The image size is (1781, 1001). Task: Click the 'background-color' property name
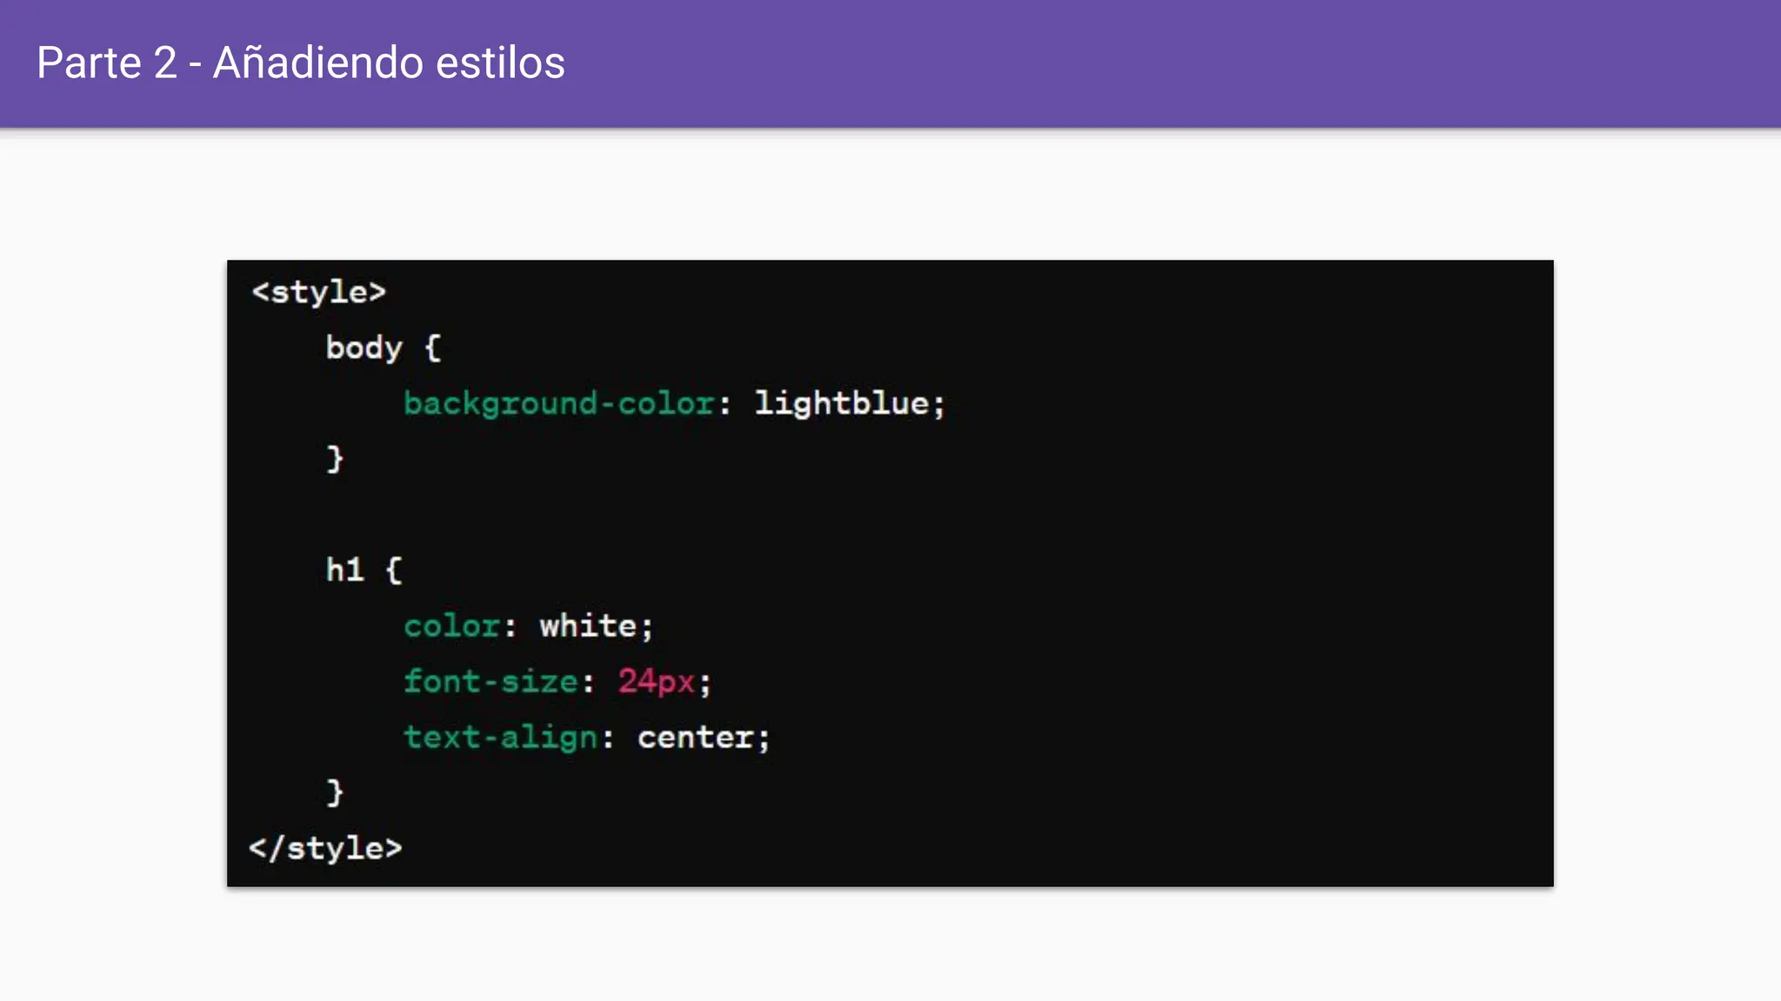click(558, 403)
